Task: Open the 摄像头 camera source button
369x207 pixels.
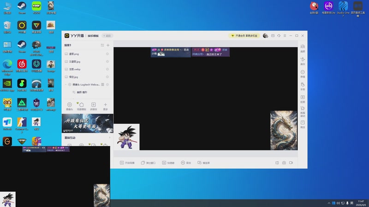Action: (70, 106)
